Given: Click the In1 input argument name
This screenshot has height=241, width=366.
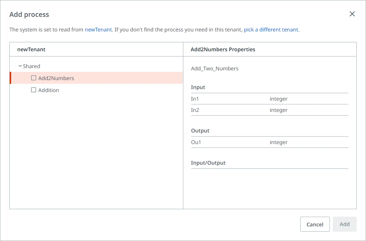Looking at the screenshot, I should (x=195, y=99).
